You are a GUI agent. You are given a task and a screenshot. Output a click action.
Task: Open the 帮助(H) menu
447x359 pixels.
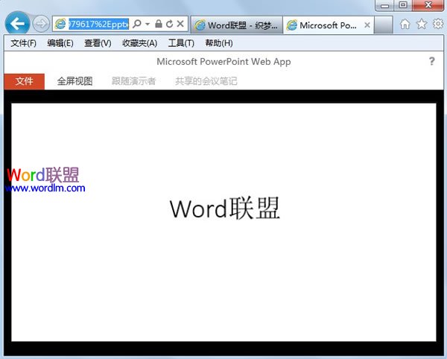(x=219, y=43)
